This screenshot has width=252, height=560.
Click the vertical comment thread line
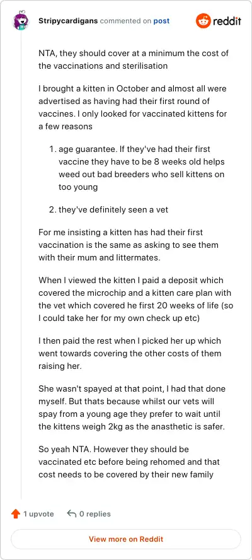pos(21,264)
